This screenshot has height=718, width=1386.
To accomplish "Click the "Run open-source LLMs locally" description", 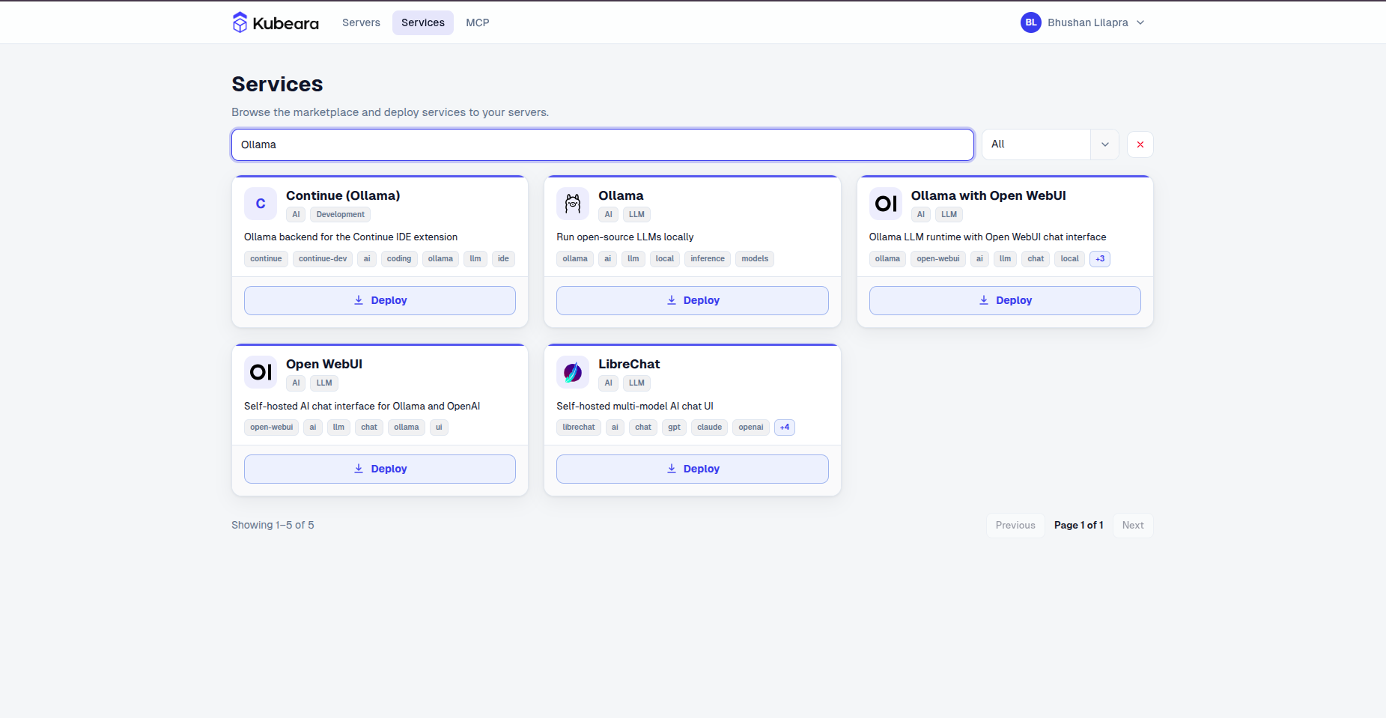I will click(x=625, y=237).
